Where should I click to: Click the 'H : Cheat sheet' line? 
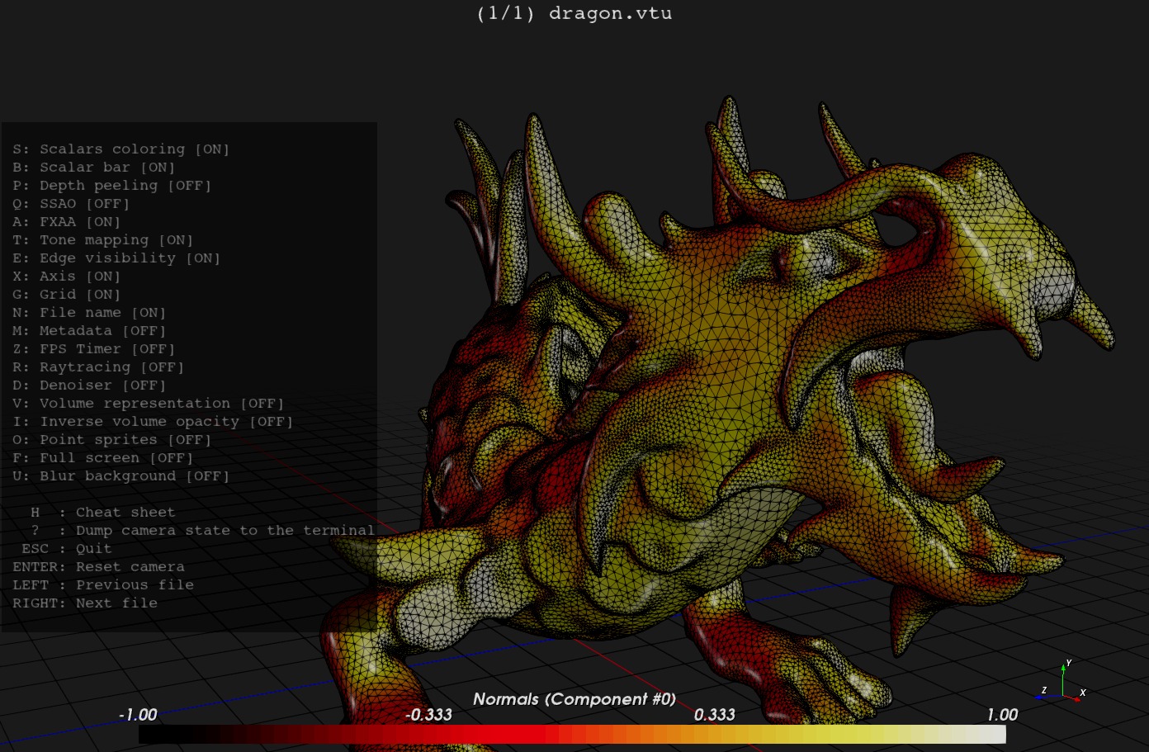[103, 513]
